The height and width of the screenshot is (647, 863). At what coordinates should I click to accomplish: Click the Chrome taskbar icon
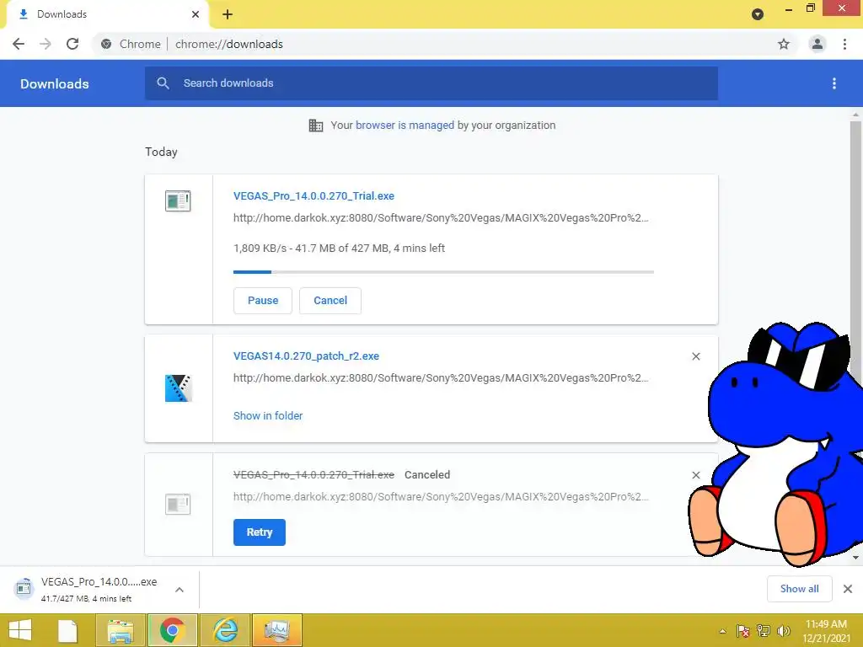point(172,630)
